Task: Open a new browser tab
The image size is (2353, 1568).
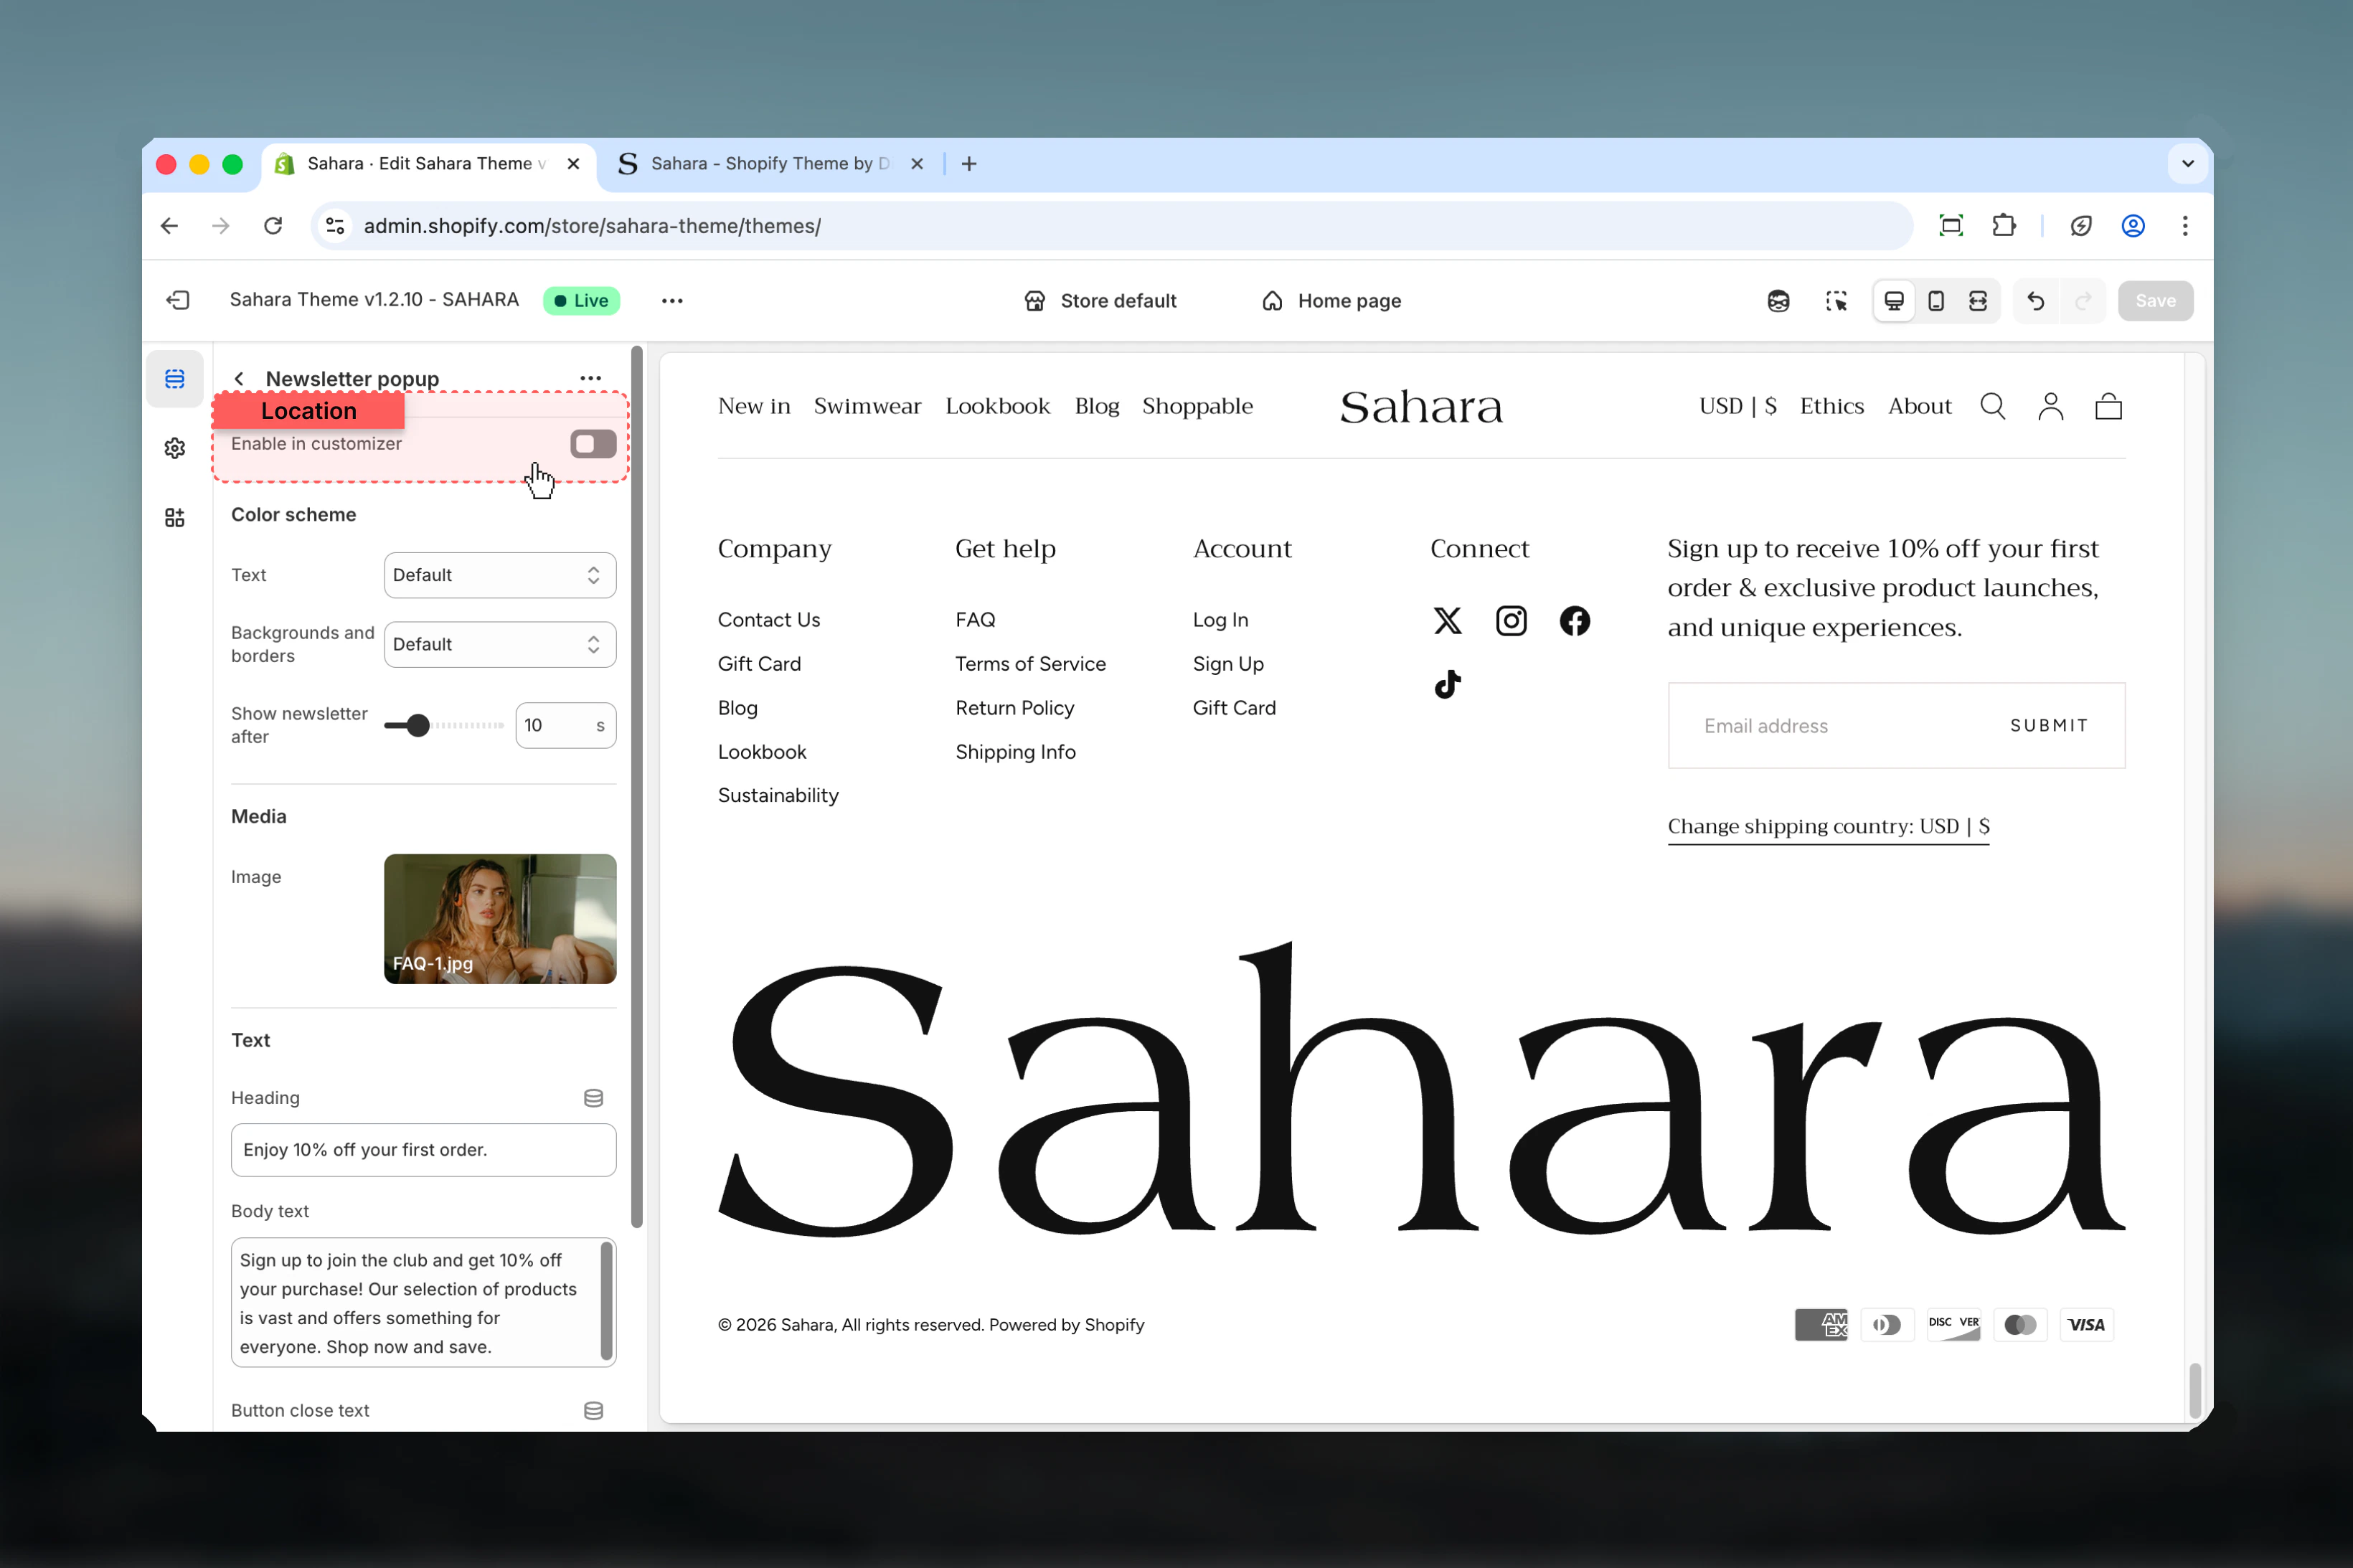Action: pyautogui.click(x=969, y=164)
